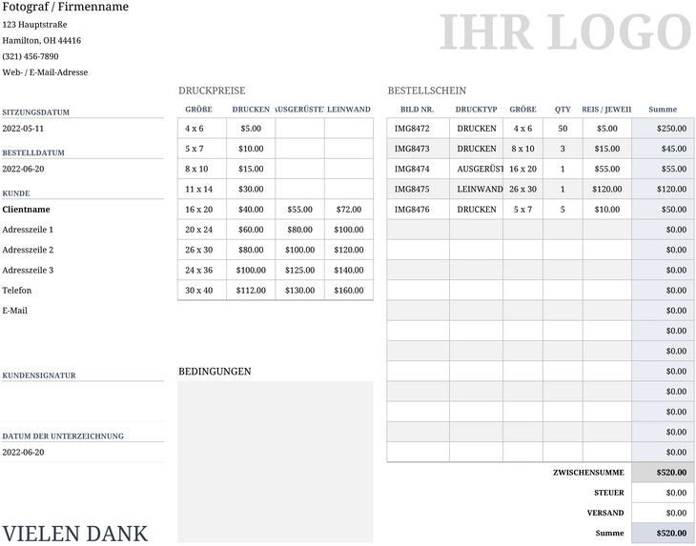Select the 20 x 24 size cell

(202, 230)
